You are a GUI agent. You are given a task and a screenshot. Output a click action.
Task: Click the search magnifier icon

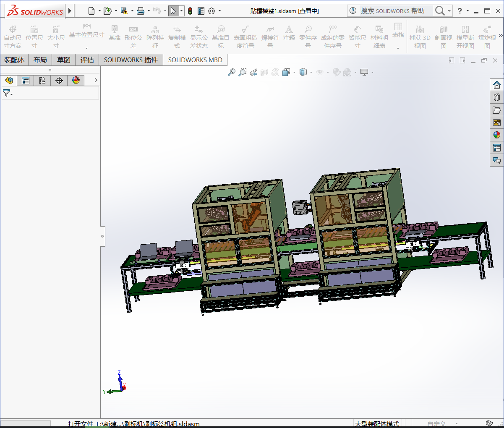click(439, 11)
